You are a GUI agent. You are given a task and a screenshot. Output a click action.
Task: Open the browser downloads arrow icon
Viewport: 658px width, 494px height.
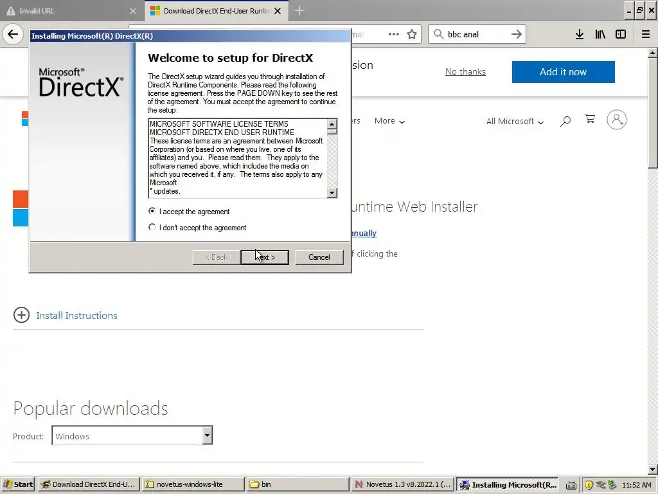click(x=580, y=34)
